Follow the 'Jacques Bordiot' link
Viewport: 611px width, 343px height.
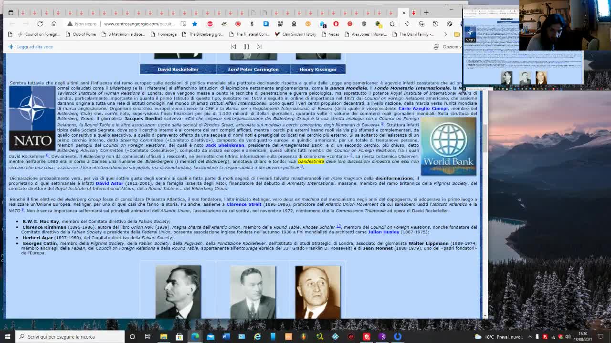pyautogui.click(x=143, y=119)
